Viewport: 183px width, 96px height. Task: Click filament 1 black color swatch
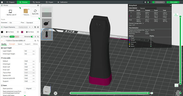click(x=2, y=32)
